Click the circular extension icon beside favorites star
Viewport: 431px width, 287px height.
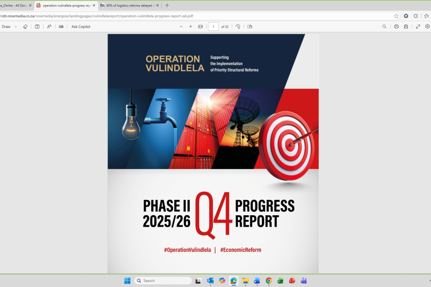coord(406,16)
